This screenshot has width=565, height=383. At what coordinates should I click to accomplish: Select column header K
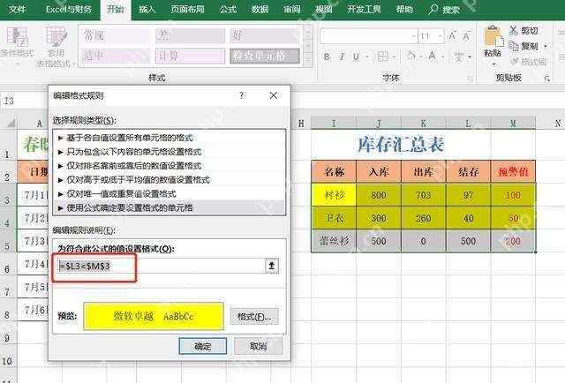point(424,124)
